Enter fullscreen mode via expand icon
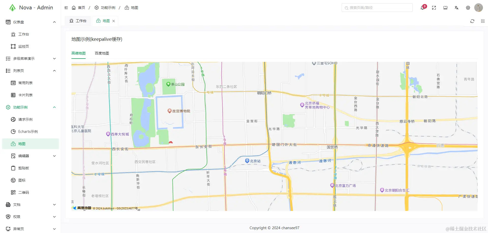The image size is (488, 233). [x=434, y=8]
